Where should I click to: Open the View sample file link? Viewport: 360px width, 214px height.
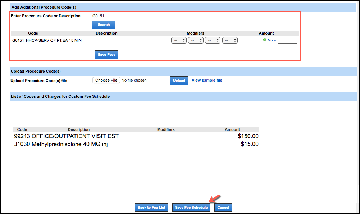coord(207,80)
